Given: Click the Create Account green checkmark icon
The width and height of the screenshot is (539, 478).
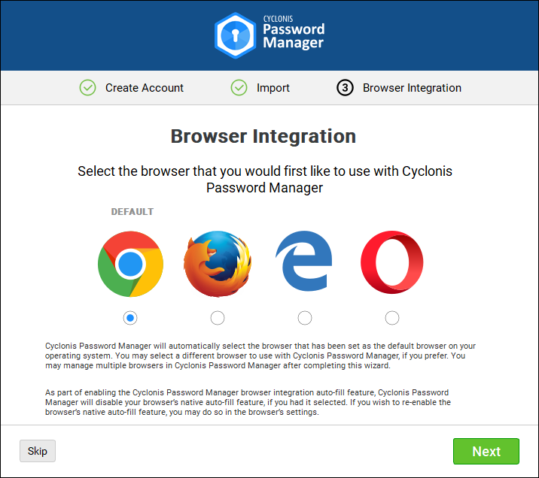Looking at the screenshot, I should click(x=88, y=88).
